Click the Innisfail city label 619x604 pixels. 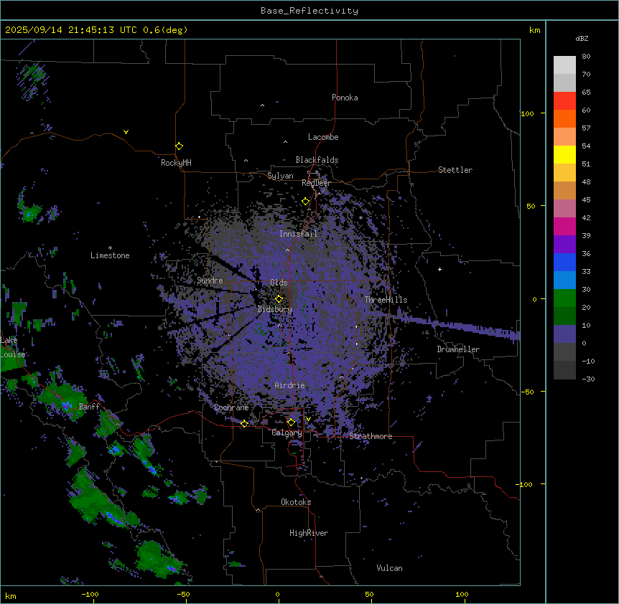(x=298, y=234)
